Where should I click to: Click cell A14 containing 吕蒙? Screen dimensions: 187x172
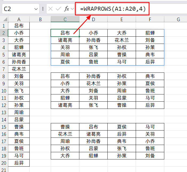coord(19,120)
